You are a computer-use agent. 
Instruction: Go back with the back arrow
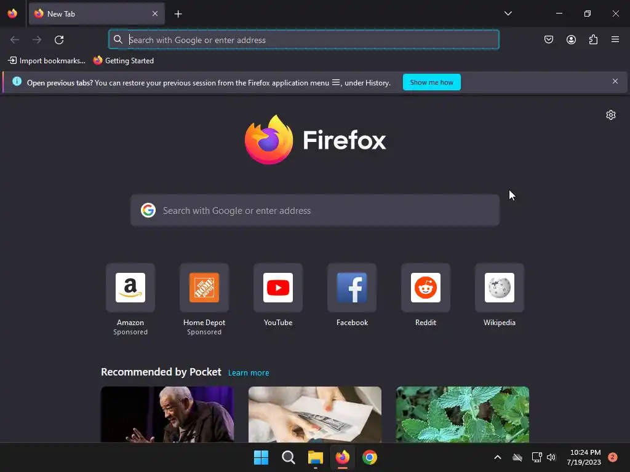(x=15, y=40)
